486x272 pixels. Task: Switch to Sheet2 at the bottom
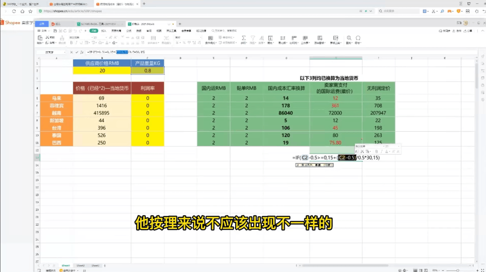point(80,265)
